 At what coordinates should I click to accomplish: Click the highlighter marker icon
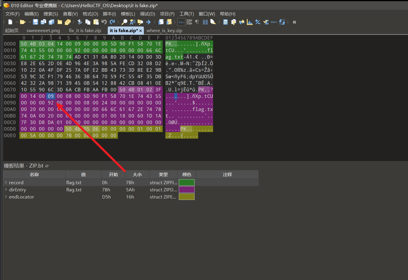213,22
